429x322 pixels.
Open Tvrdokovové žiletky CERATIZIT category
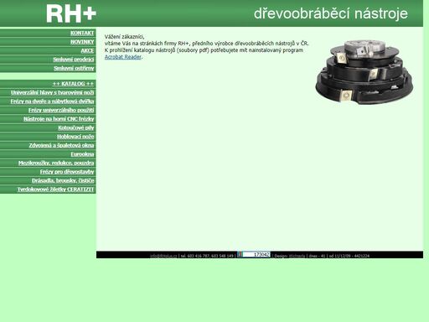coord(56,190)
